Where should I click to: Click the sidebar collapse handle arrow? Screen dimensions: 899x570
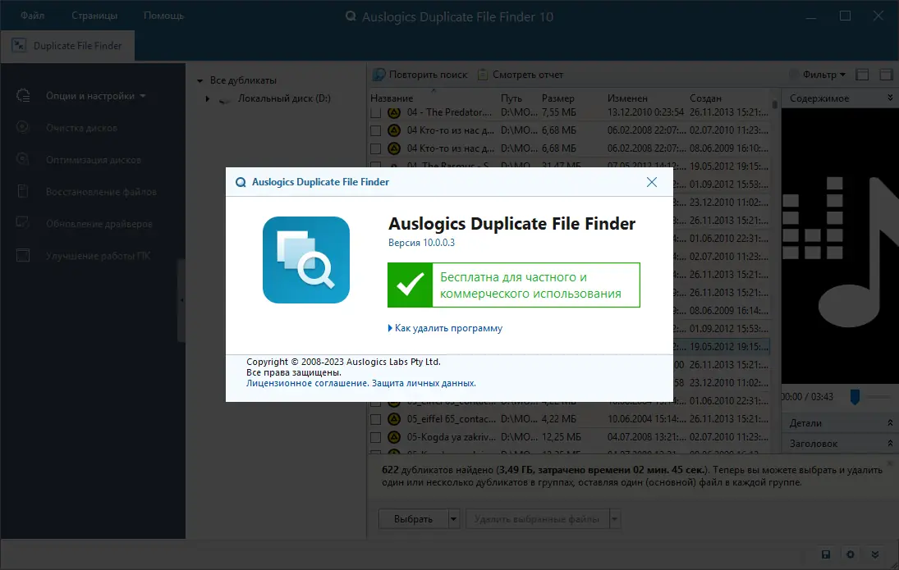pos(181,300)
